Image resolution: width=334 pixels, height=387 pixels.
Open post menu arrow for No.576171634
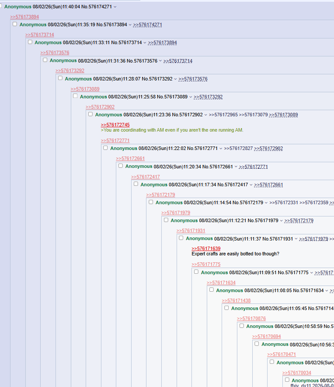pyautogui.click(x=327, y=290)
